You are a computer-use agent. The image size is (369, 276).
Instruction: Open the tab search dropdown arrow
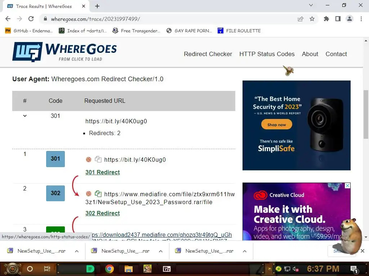click(311, 5)
